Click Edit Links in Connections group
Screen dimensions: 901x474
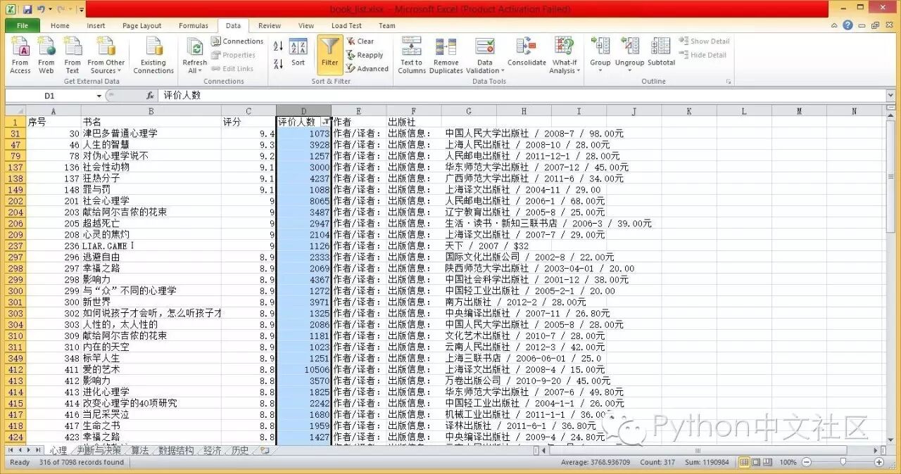point(233,69)
